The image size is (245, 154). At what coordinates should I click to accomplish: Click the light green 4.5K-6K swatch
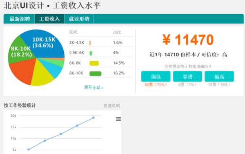91,53
